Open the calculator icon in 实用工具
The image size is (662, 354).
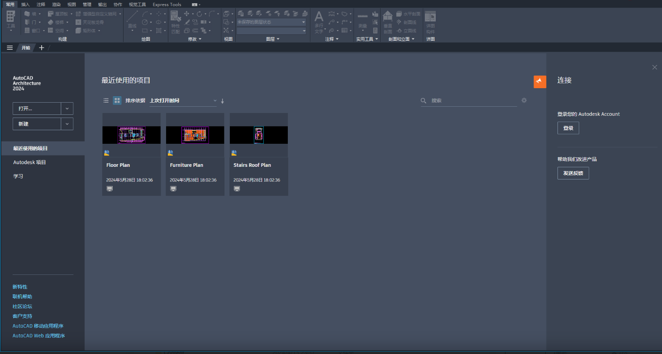375,30
